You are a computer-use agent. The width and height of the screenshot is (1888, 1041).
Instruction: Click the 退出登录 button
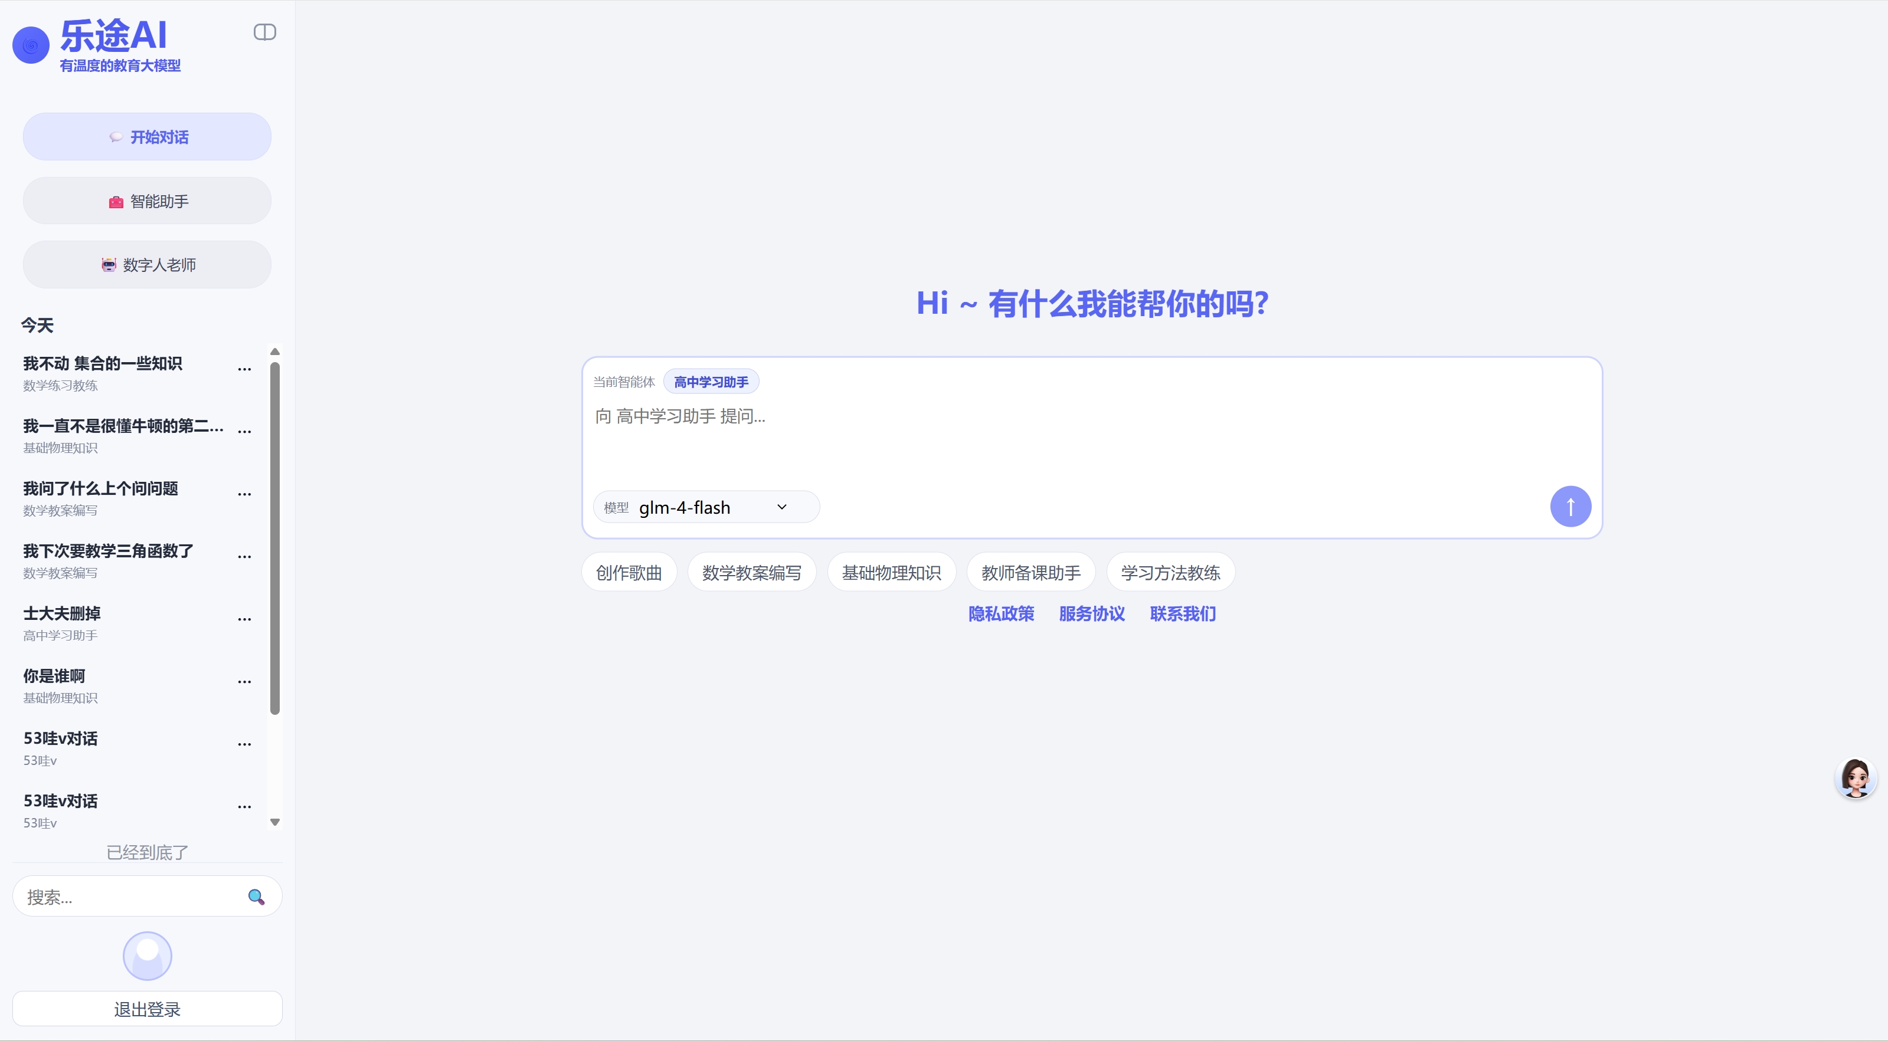[x=146, y=1009]
